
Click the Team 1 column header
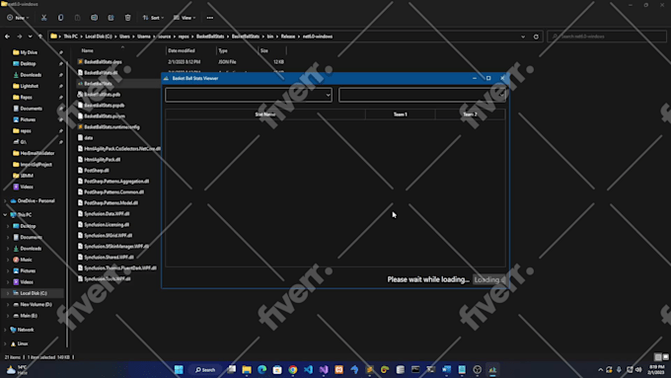pos(400,114)
